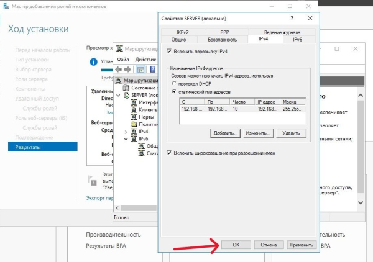This screenshot has height=262, width=373.
Task: Toggle the Включить пересылку IPv4 checkbox
Action: (169, 52)
